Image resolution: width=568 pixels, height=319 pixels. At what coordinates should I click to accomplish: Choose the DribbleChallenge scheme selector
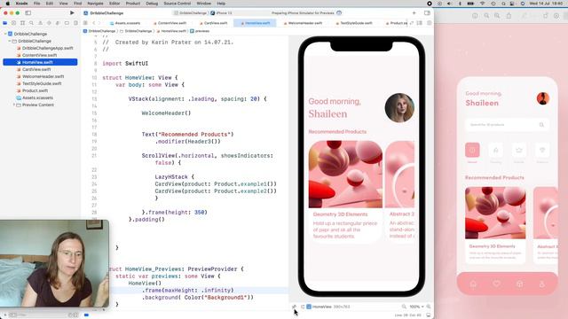coord(190,13)
